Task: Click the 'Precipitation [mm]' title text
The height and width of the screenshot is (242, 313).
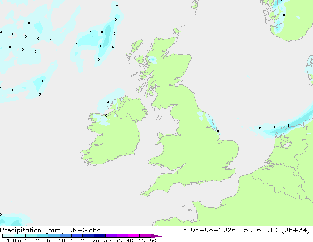Action: (x=32, y=230)
